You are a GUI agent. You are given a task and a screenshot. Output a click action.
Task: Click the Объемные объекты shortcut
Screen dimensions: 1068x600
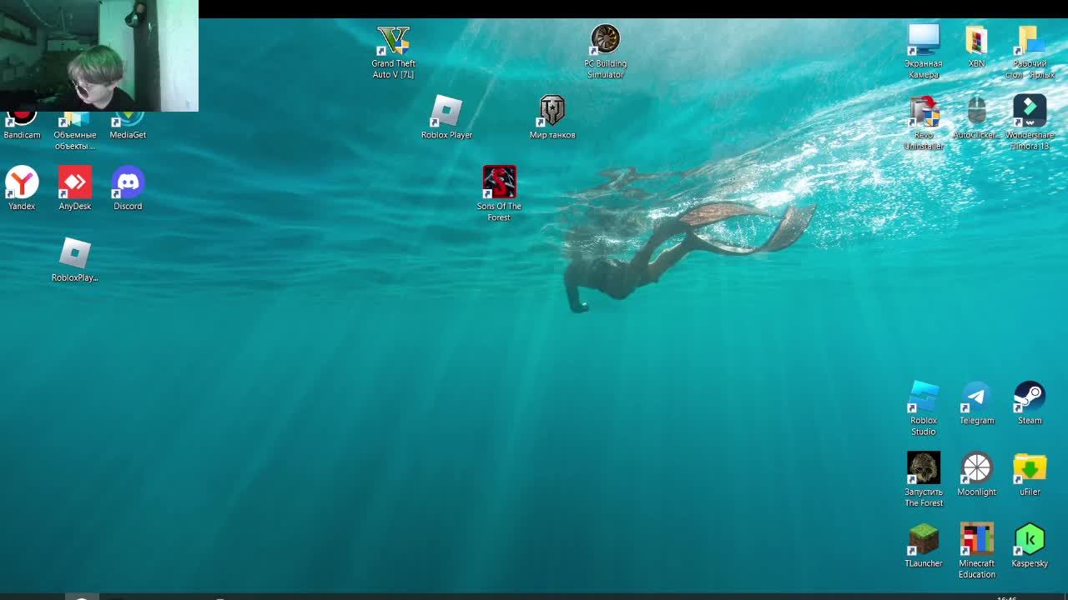75,121
